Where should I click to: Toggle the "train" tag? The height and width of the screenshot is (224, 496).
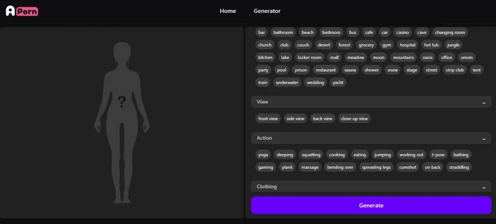263,82
